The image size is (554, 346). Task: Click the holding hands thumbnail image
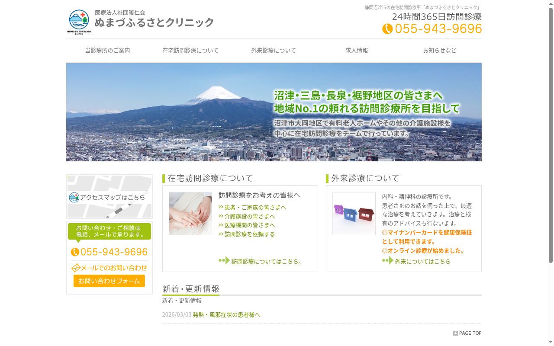point(190,214)
